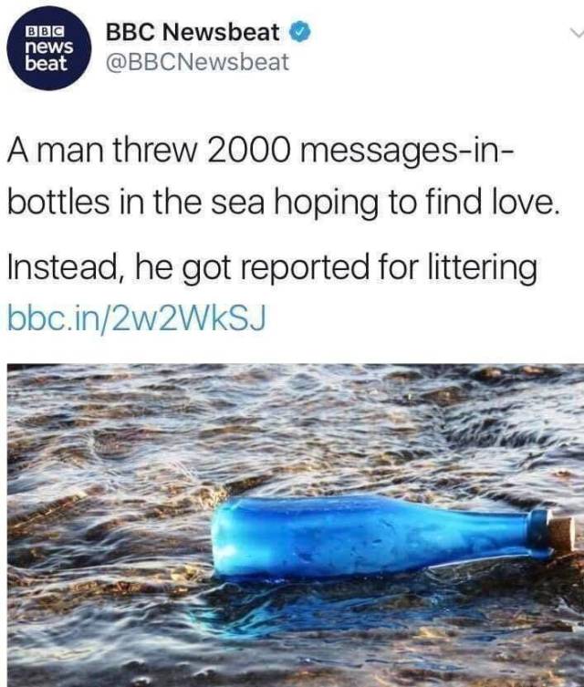The width and height of the screenshot is (584, 687).
Task: Click the word "beat" in the avatar
Action: click(x=46, y=65)
